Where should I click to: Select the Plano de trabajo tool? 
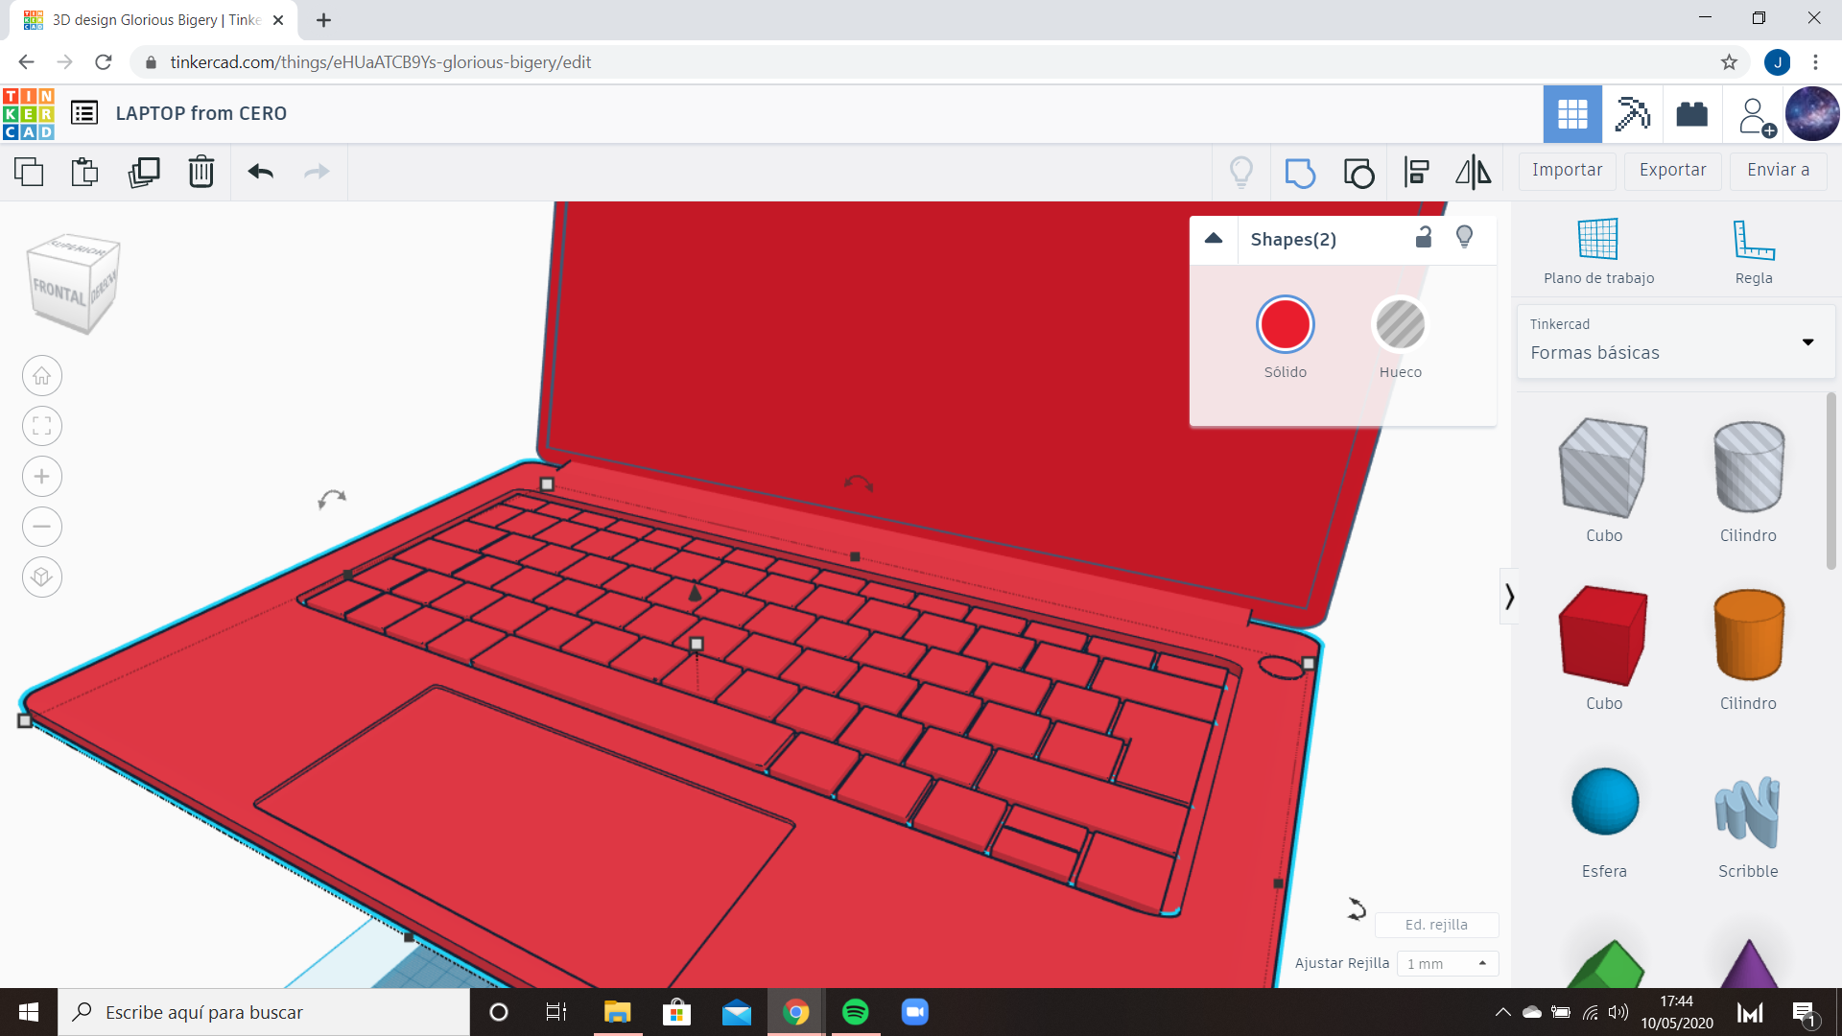pyautogui.click(x=1596, y=249)
